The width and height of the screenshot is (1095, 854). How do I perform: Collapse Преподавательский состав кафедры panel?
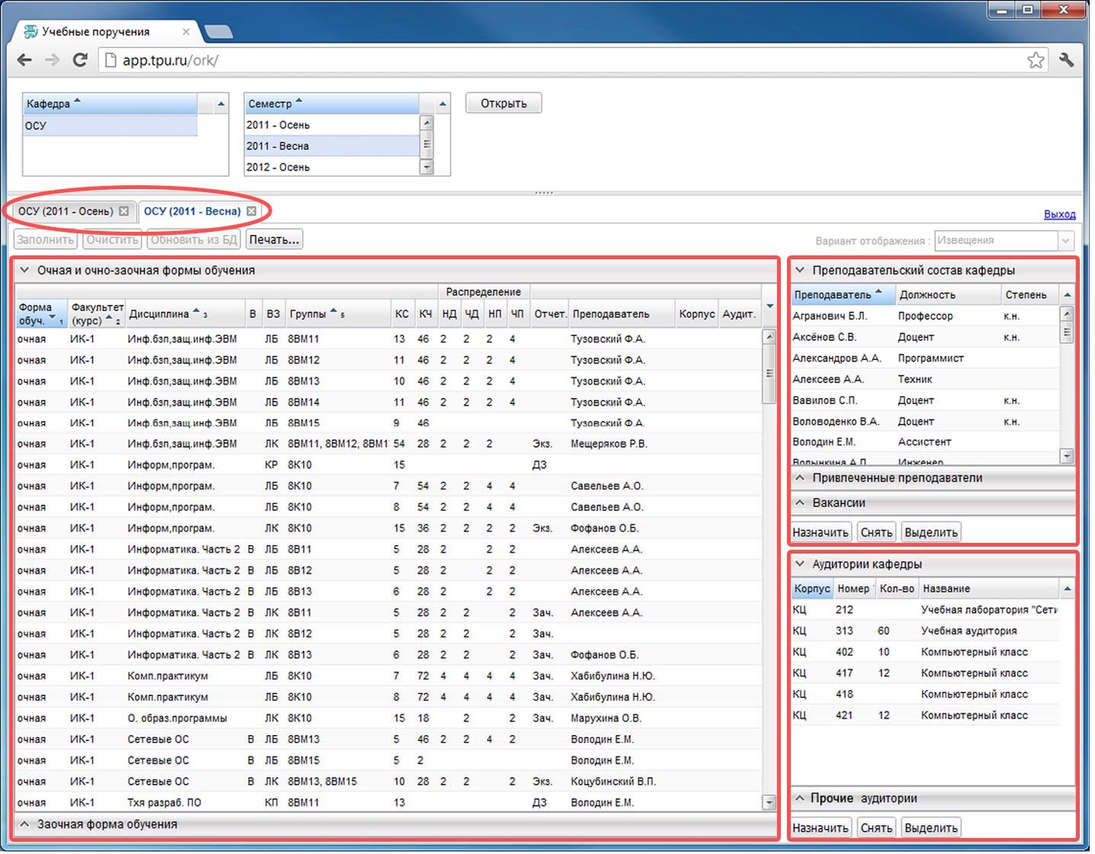pyautogui.click(x=800, y=270)
